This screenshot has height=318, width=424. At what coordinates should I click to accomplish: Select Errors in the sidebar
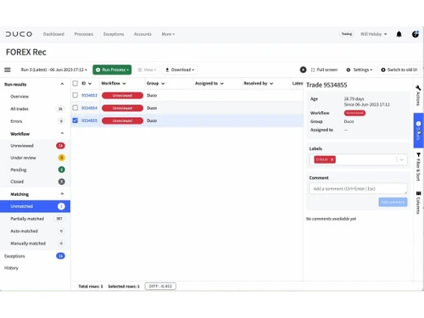pos(35,121)
